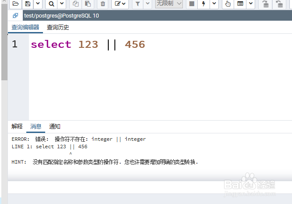Click the Paste icon in toolbar
The image size is (292, 204).
pos(88,4)
